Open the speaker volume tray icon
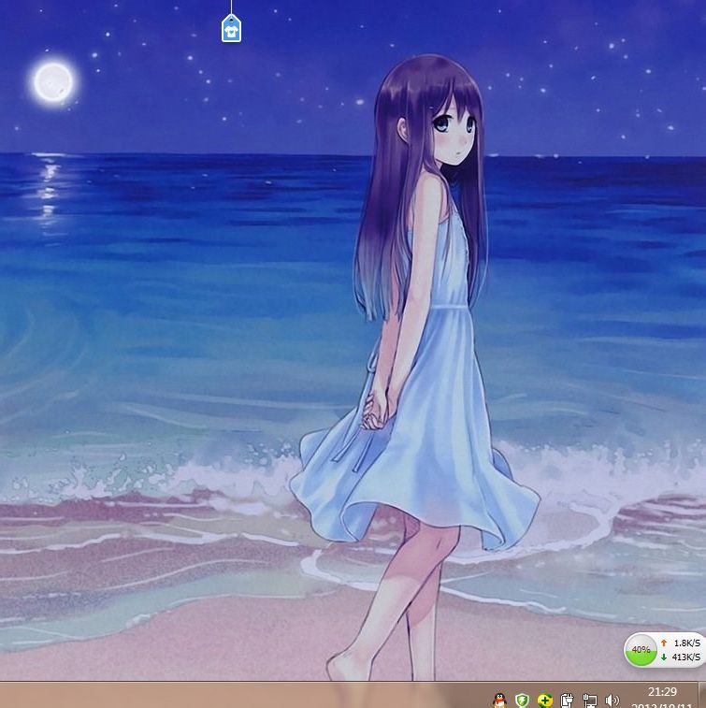The width and height of the screenshot is (706, 708). (612, 701)
